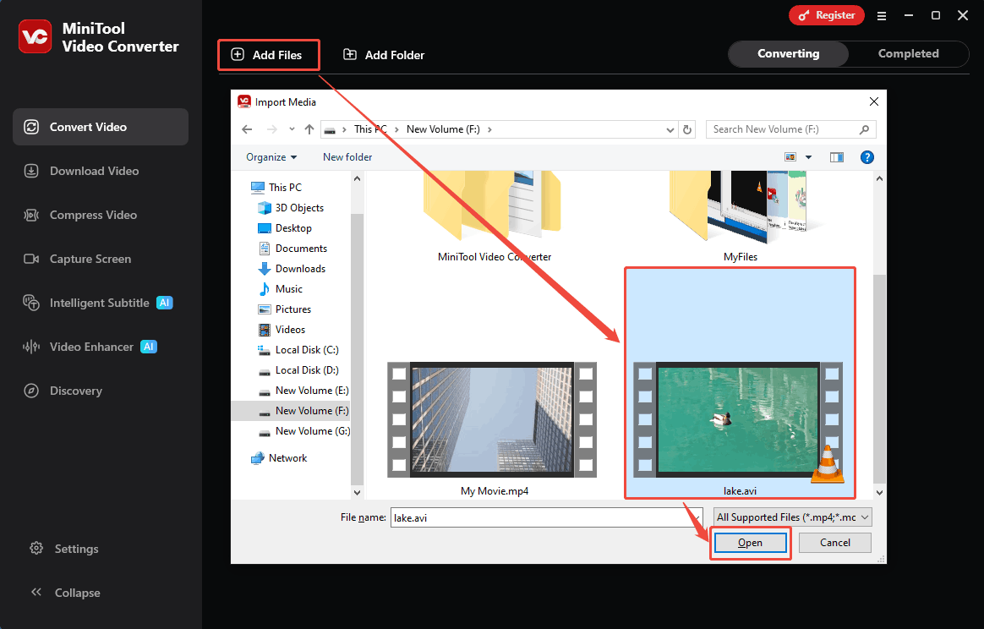Select Local Disk (C:) in the tree

pos(298,350)
